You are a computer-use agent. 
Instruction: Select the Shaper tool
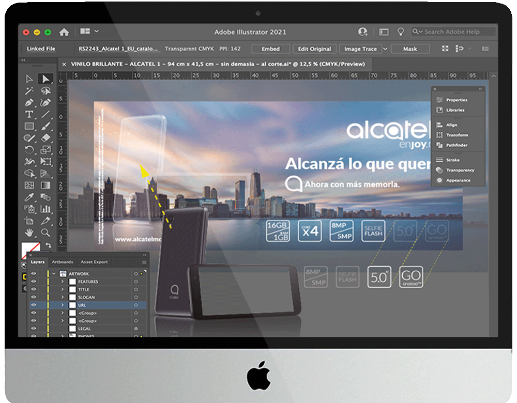click(29, 138)
